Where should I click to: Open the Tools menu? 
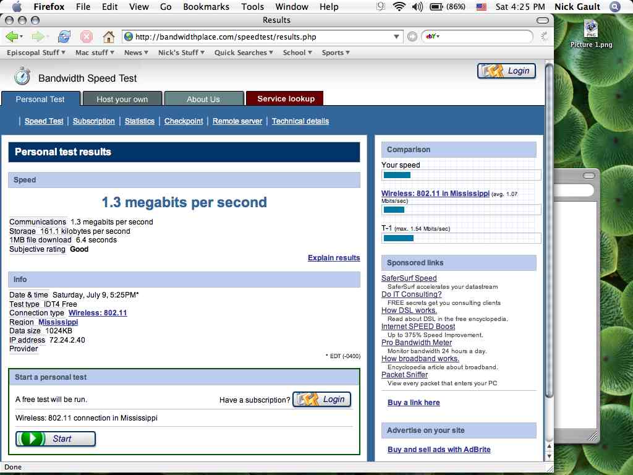point(252,6)
